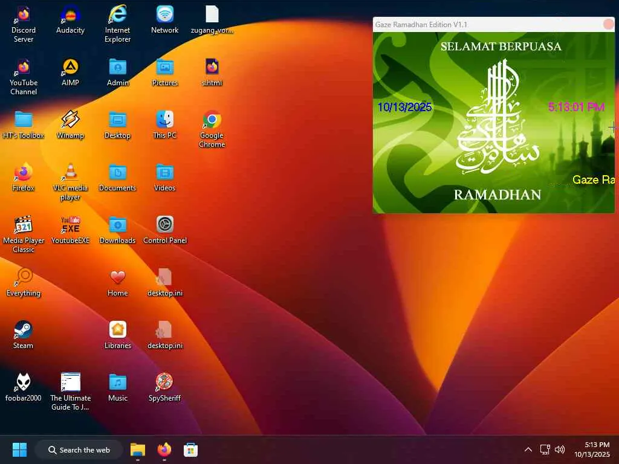The height and width of the screenshot is (464, 619).
Task: Launch the Winamp shortcut
Action: 70,125
